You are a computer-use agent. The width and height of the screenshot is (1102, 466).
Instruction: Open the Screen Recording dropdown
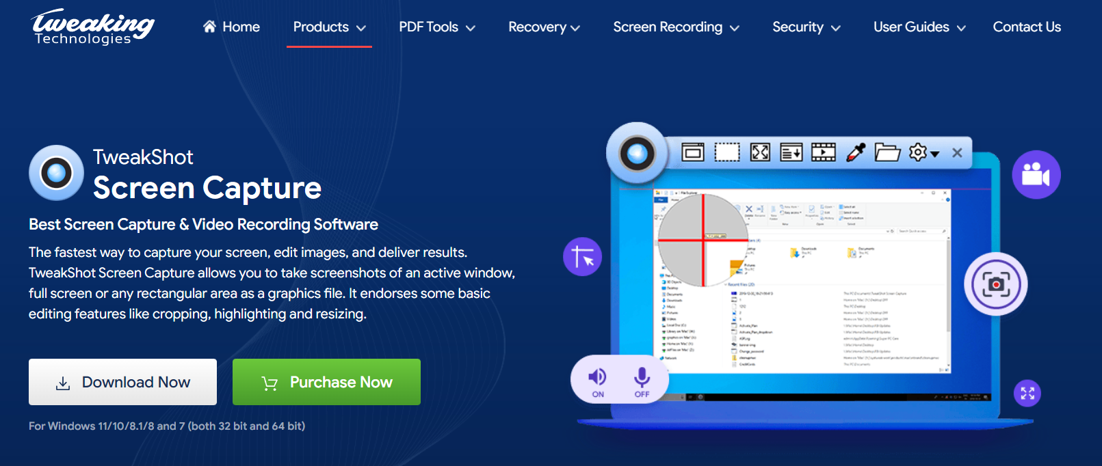click(x=676, y=27)
